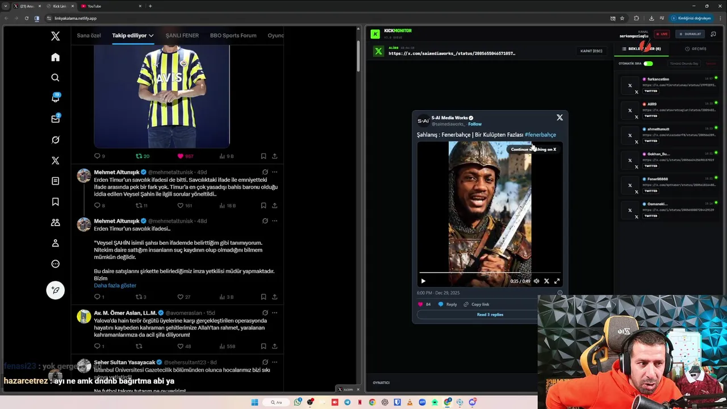Image resolution: width=727 pixels, height=409 pixels.
Task: Open ahmettumutt queue item
Action: click(669, 135)
